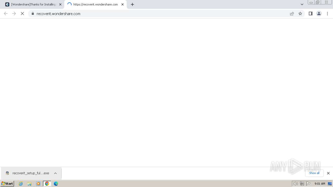This screenshot has height=187, width=333.
Task: Click the show desktop tray icon
Action: pyautogui.click(x=330, y=184)
